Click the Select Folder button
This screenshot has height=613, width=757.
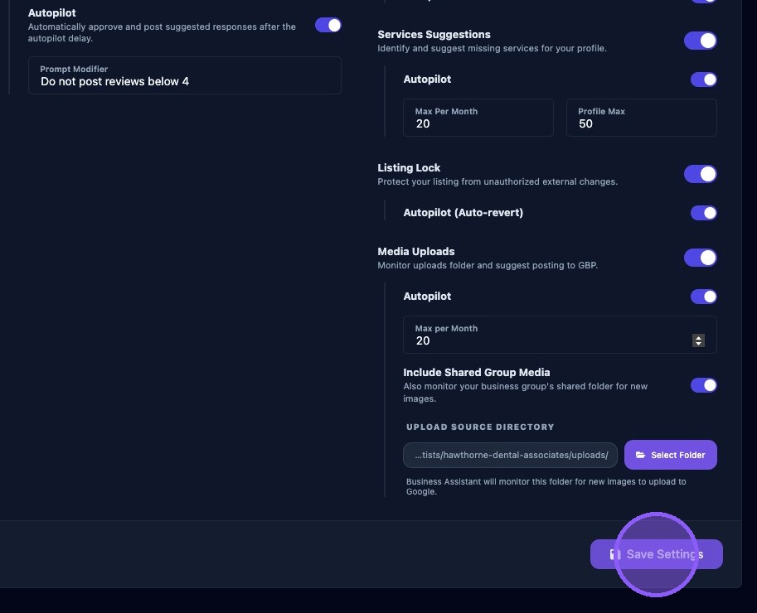pyautogui.click(x=671, y=455)
